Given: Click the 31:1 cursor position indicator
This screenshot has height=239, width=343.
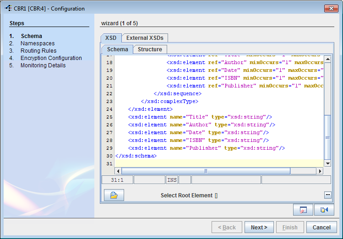Looking at the screenshot, I should [x=117, y=180].
